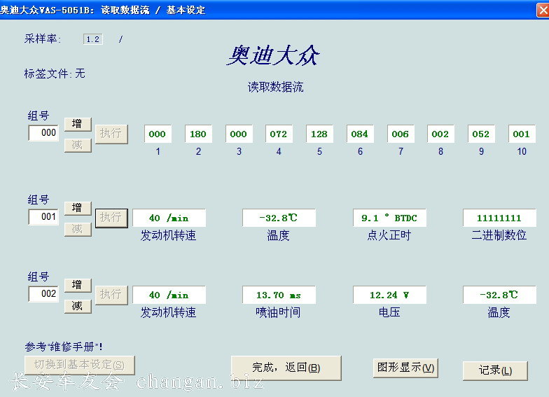The image size is (549, 397).
Task: Select data field 6 value 084
Action: [x=360, y=134]
